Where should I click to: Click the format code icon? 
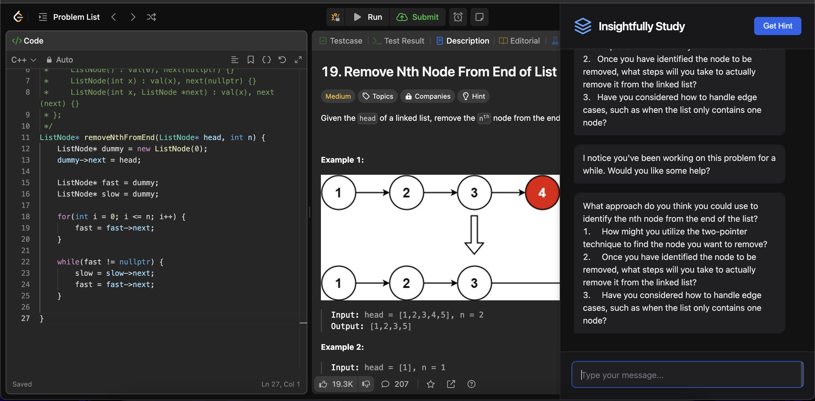234,60
